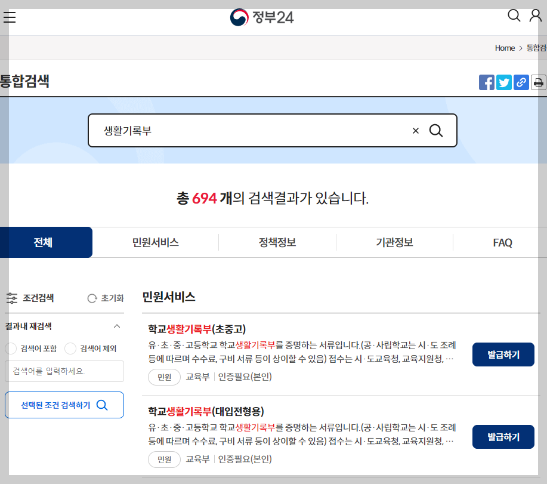Click the 조건검색 filter icon
Image resolution: width=547 pixels, height=484 pixels.
14,298
